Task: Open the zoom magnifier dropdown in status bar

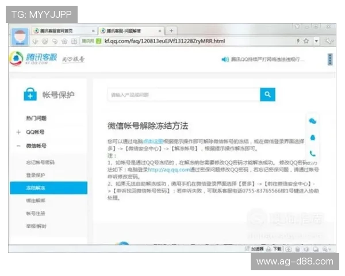Action: (327, 249)
